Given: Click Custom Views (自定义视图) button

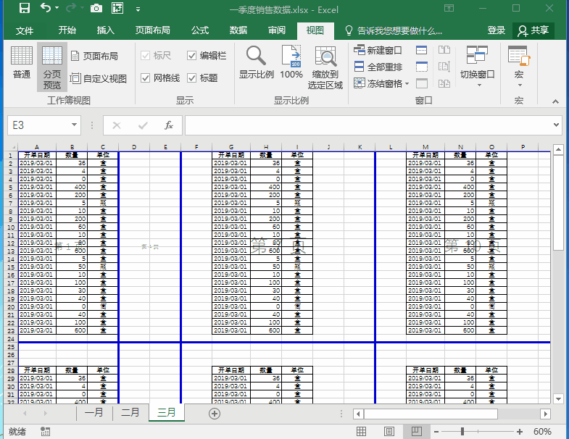Looking at the screenshot, I should point(99,78).
